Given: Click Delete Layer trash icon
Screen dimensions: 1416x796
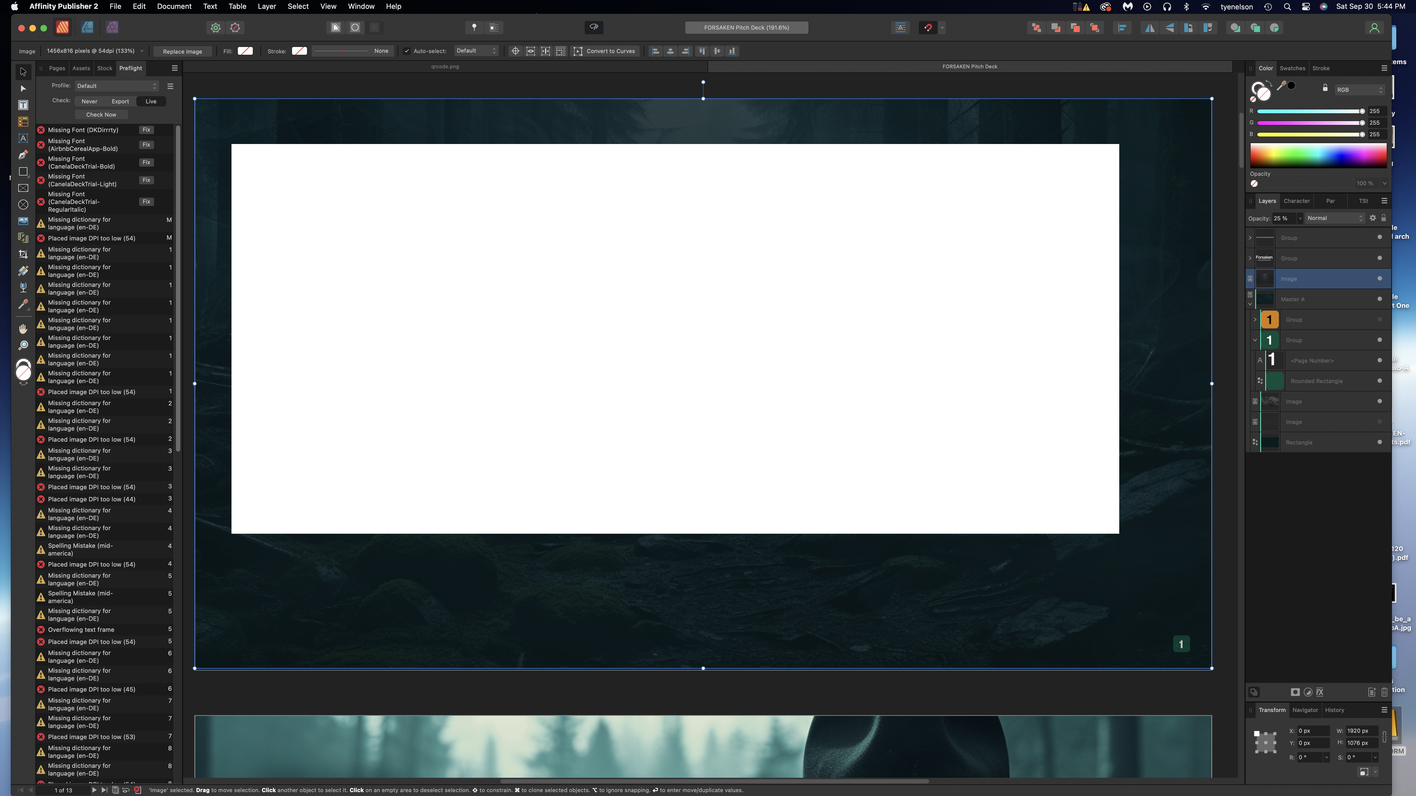Looking at the screenshot, I should (1384, 692).
